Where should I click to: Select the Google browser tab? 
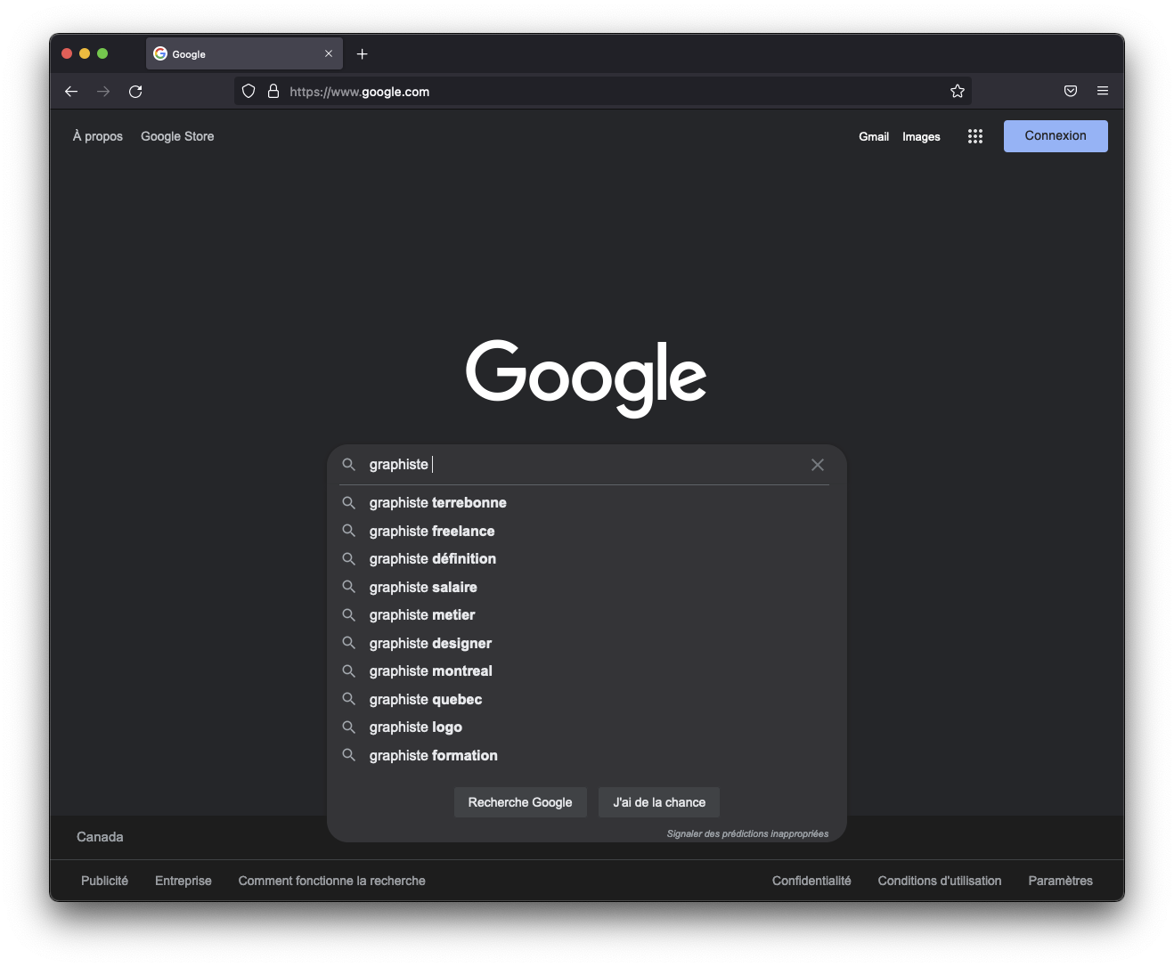click(x=244, y=53)
